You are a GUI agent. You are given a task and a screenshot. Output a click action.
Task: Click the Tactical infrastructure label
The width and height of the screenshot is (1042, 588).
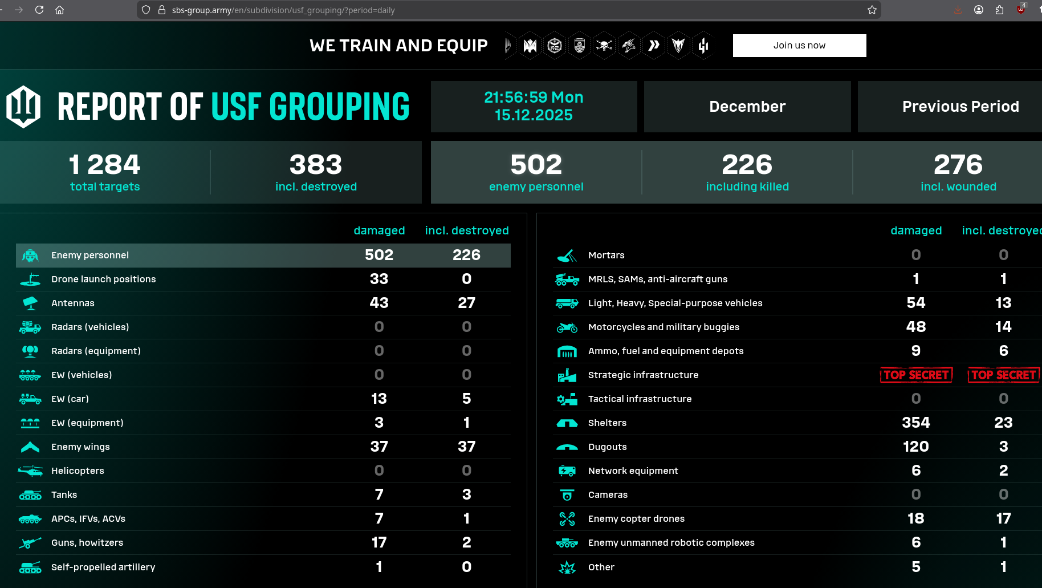coord(640,399)
